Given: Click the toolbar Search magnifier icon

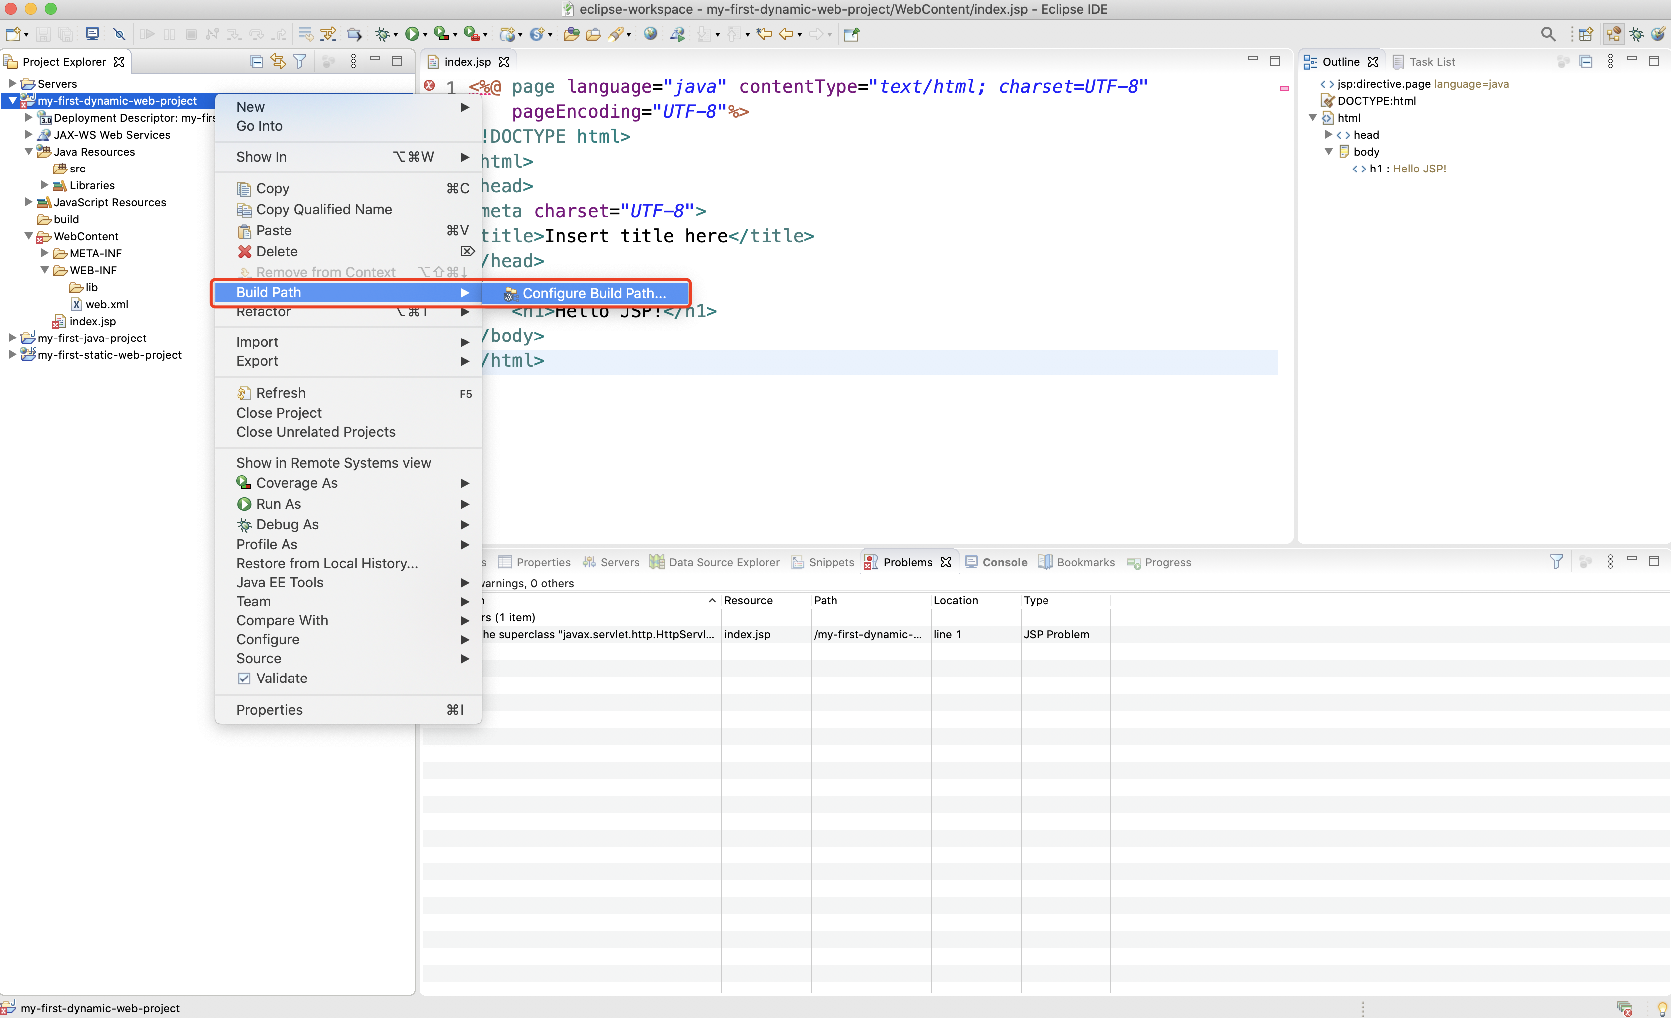Looking at the screenshot, I should coord(1548,34).
